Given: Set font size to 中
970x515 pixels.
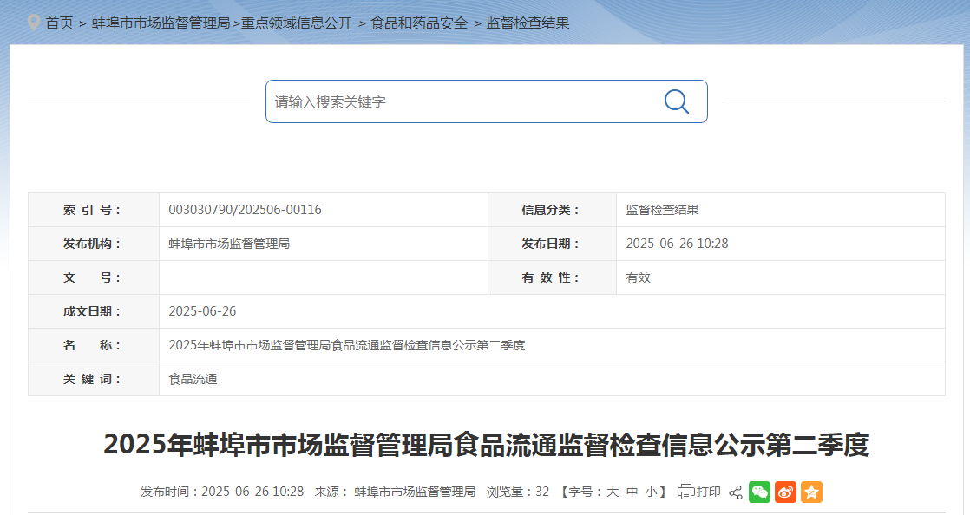Looking at the screenshot, I should (632, 492).
